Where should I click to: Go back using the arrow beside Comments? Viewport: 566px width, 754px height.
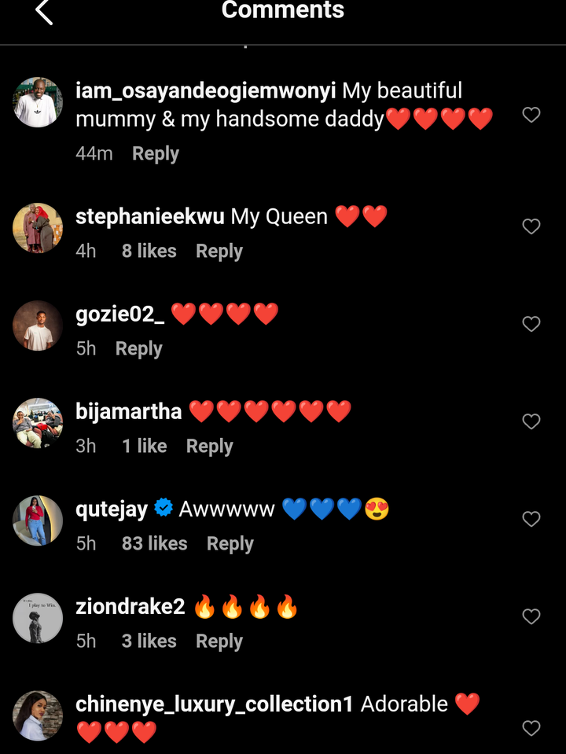click(x=44, y=12)
